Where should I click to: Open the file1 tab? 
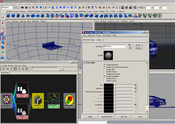point(94,40)
